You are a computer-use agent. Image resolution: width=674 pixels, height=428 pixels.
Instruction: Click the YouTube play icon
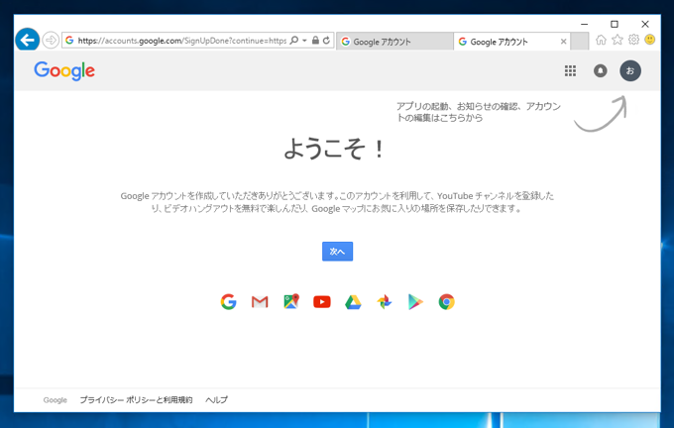tap(322, 302)
